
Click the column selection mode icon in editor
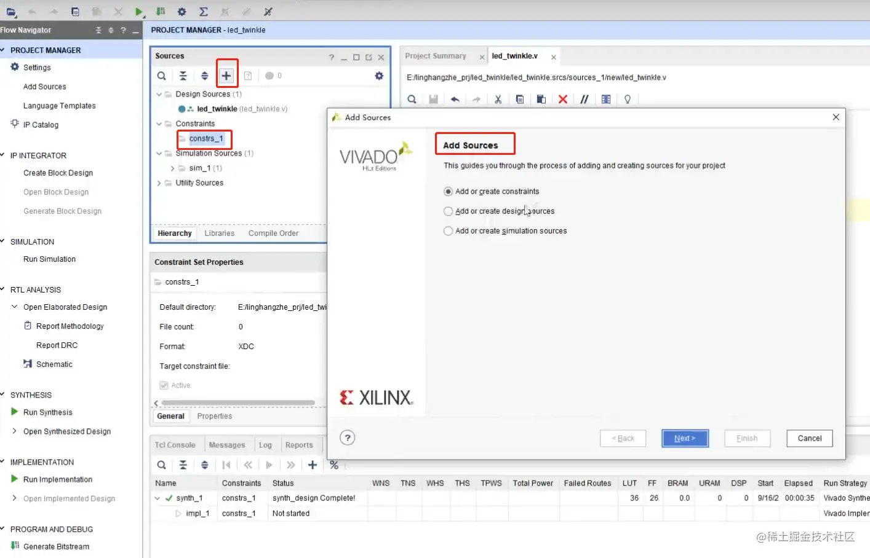click(606, 99)
